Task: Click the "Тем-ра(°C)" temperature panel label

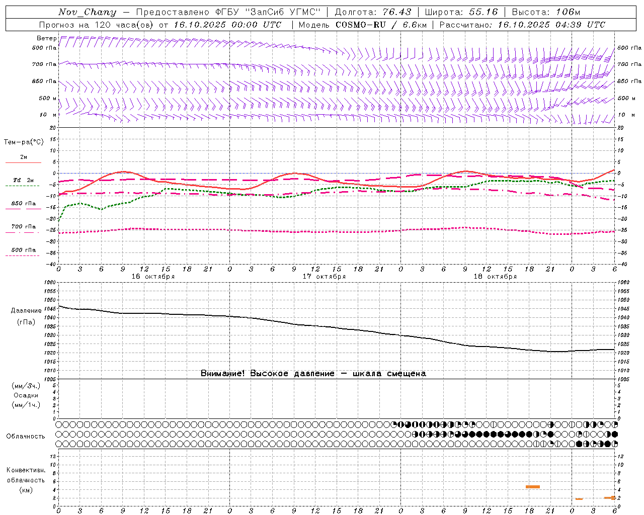Action: click(24, 142)
